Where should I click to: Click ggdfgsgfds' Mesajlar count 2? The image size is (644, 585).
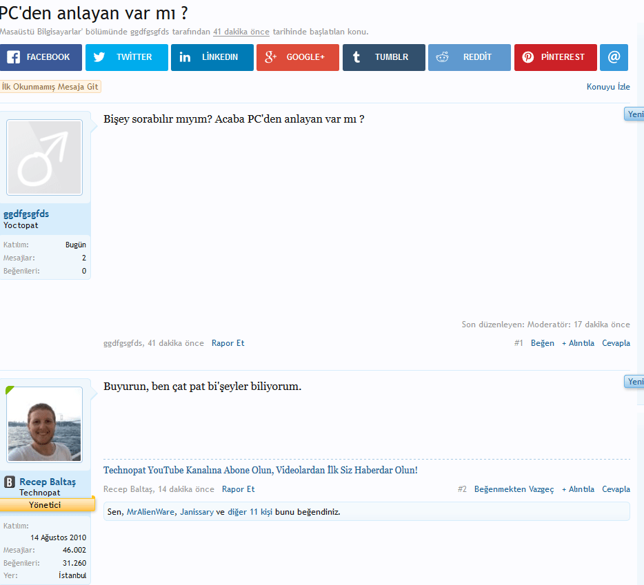tap(84, 258)
